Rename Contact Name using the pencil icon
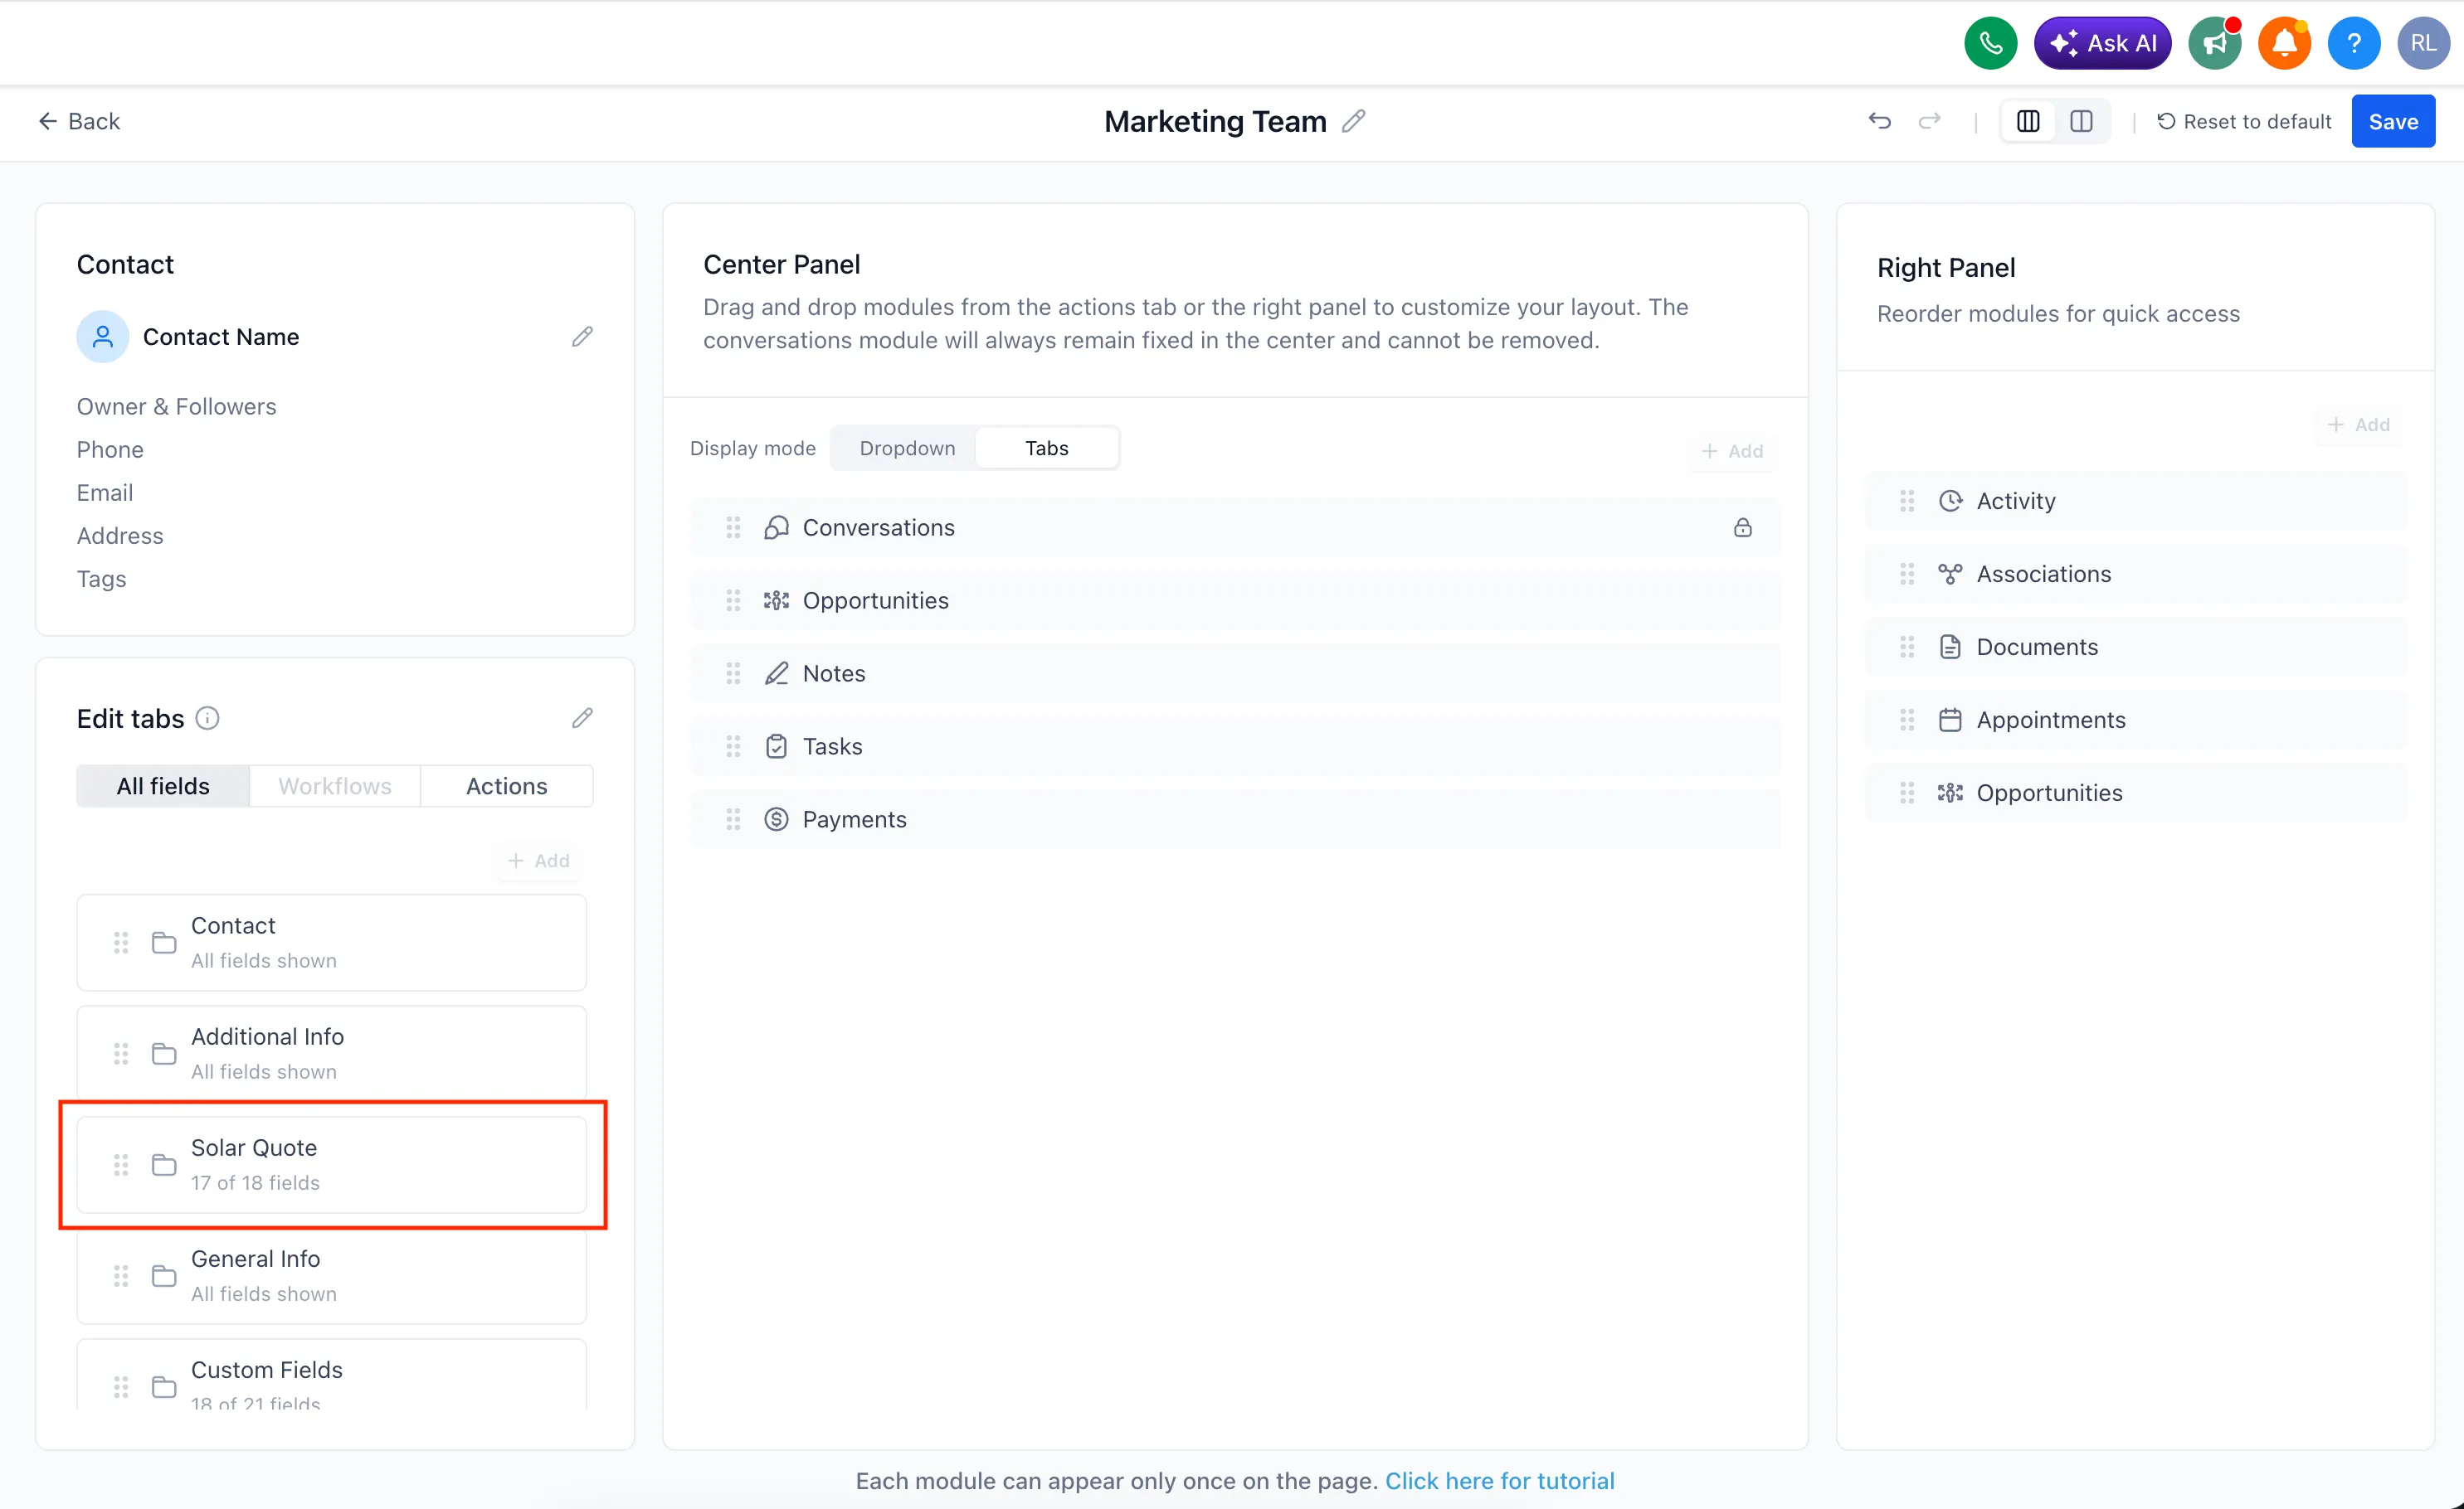The height and width of the screenshot is (1509, 2464). click(x=583, y=337)
